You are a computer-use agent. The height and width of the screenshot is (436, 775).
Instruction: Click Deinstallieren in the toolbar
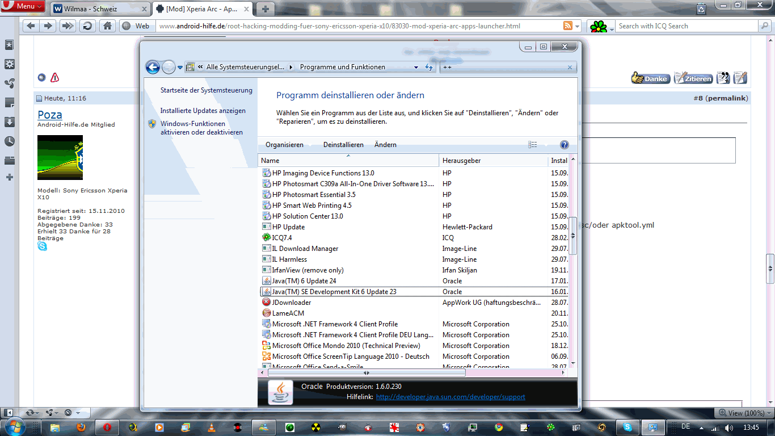tap(343, 145)
